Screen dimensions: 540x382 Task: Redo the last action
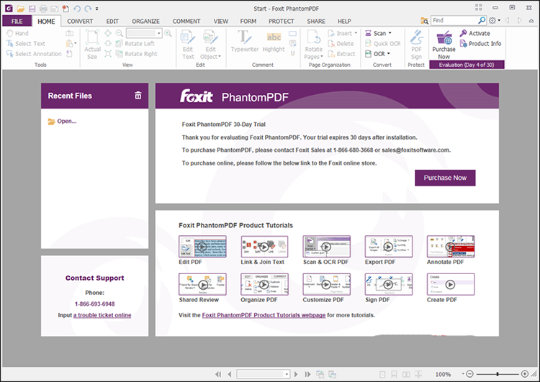[x=88, y=9]
